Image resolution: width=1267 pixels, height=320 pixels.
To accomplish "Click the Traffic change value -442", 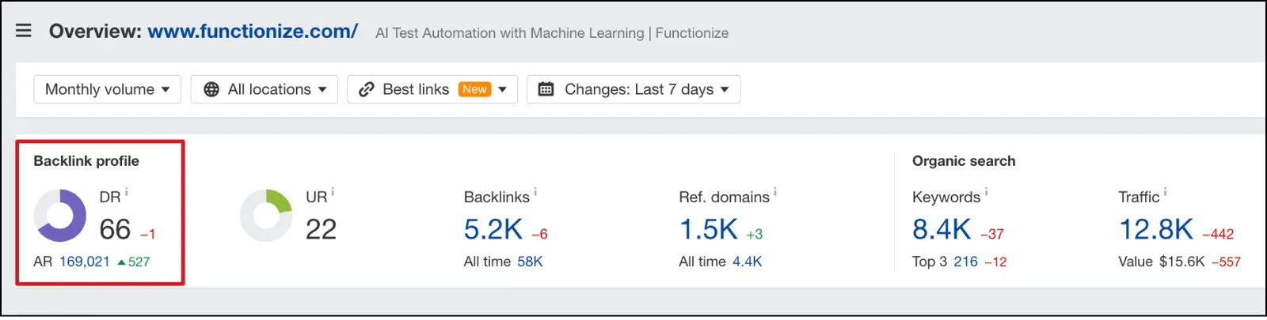I will coord(1218,234).
